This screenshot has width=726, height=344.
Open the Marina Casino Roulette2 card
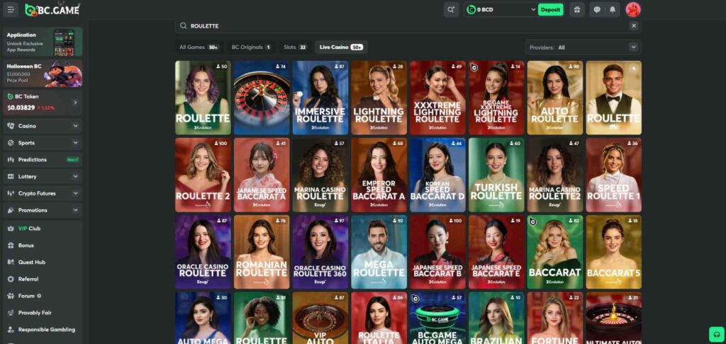tap(554, 175)
